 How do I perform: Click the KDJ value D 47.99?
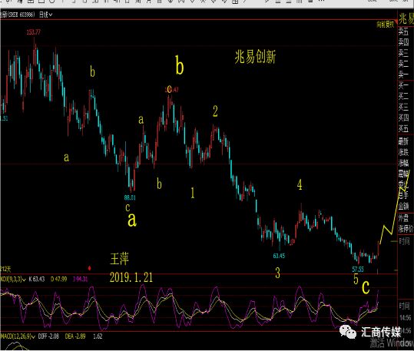point(58,279)
